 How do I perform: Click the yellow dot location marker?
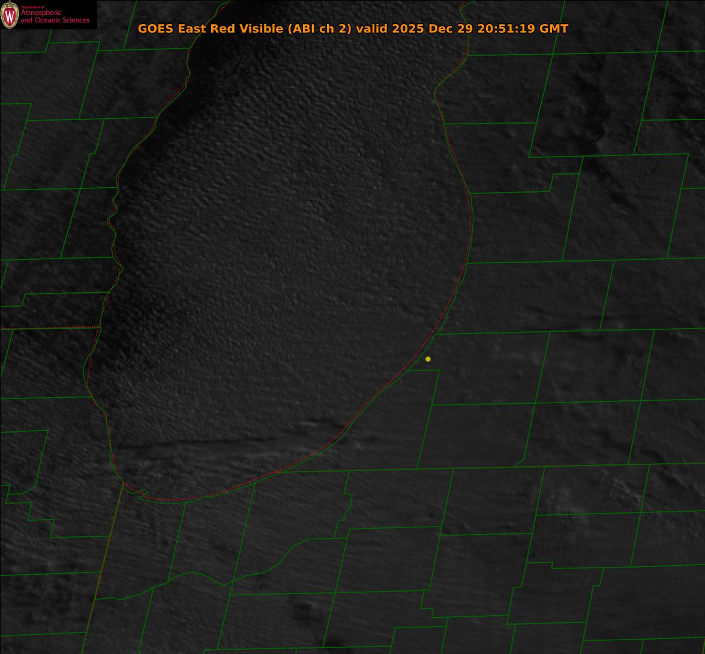pyautogui.click(x=428, y=359)
